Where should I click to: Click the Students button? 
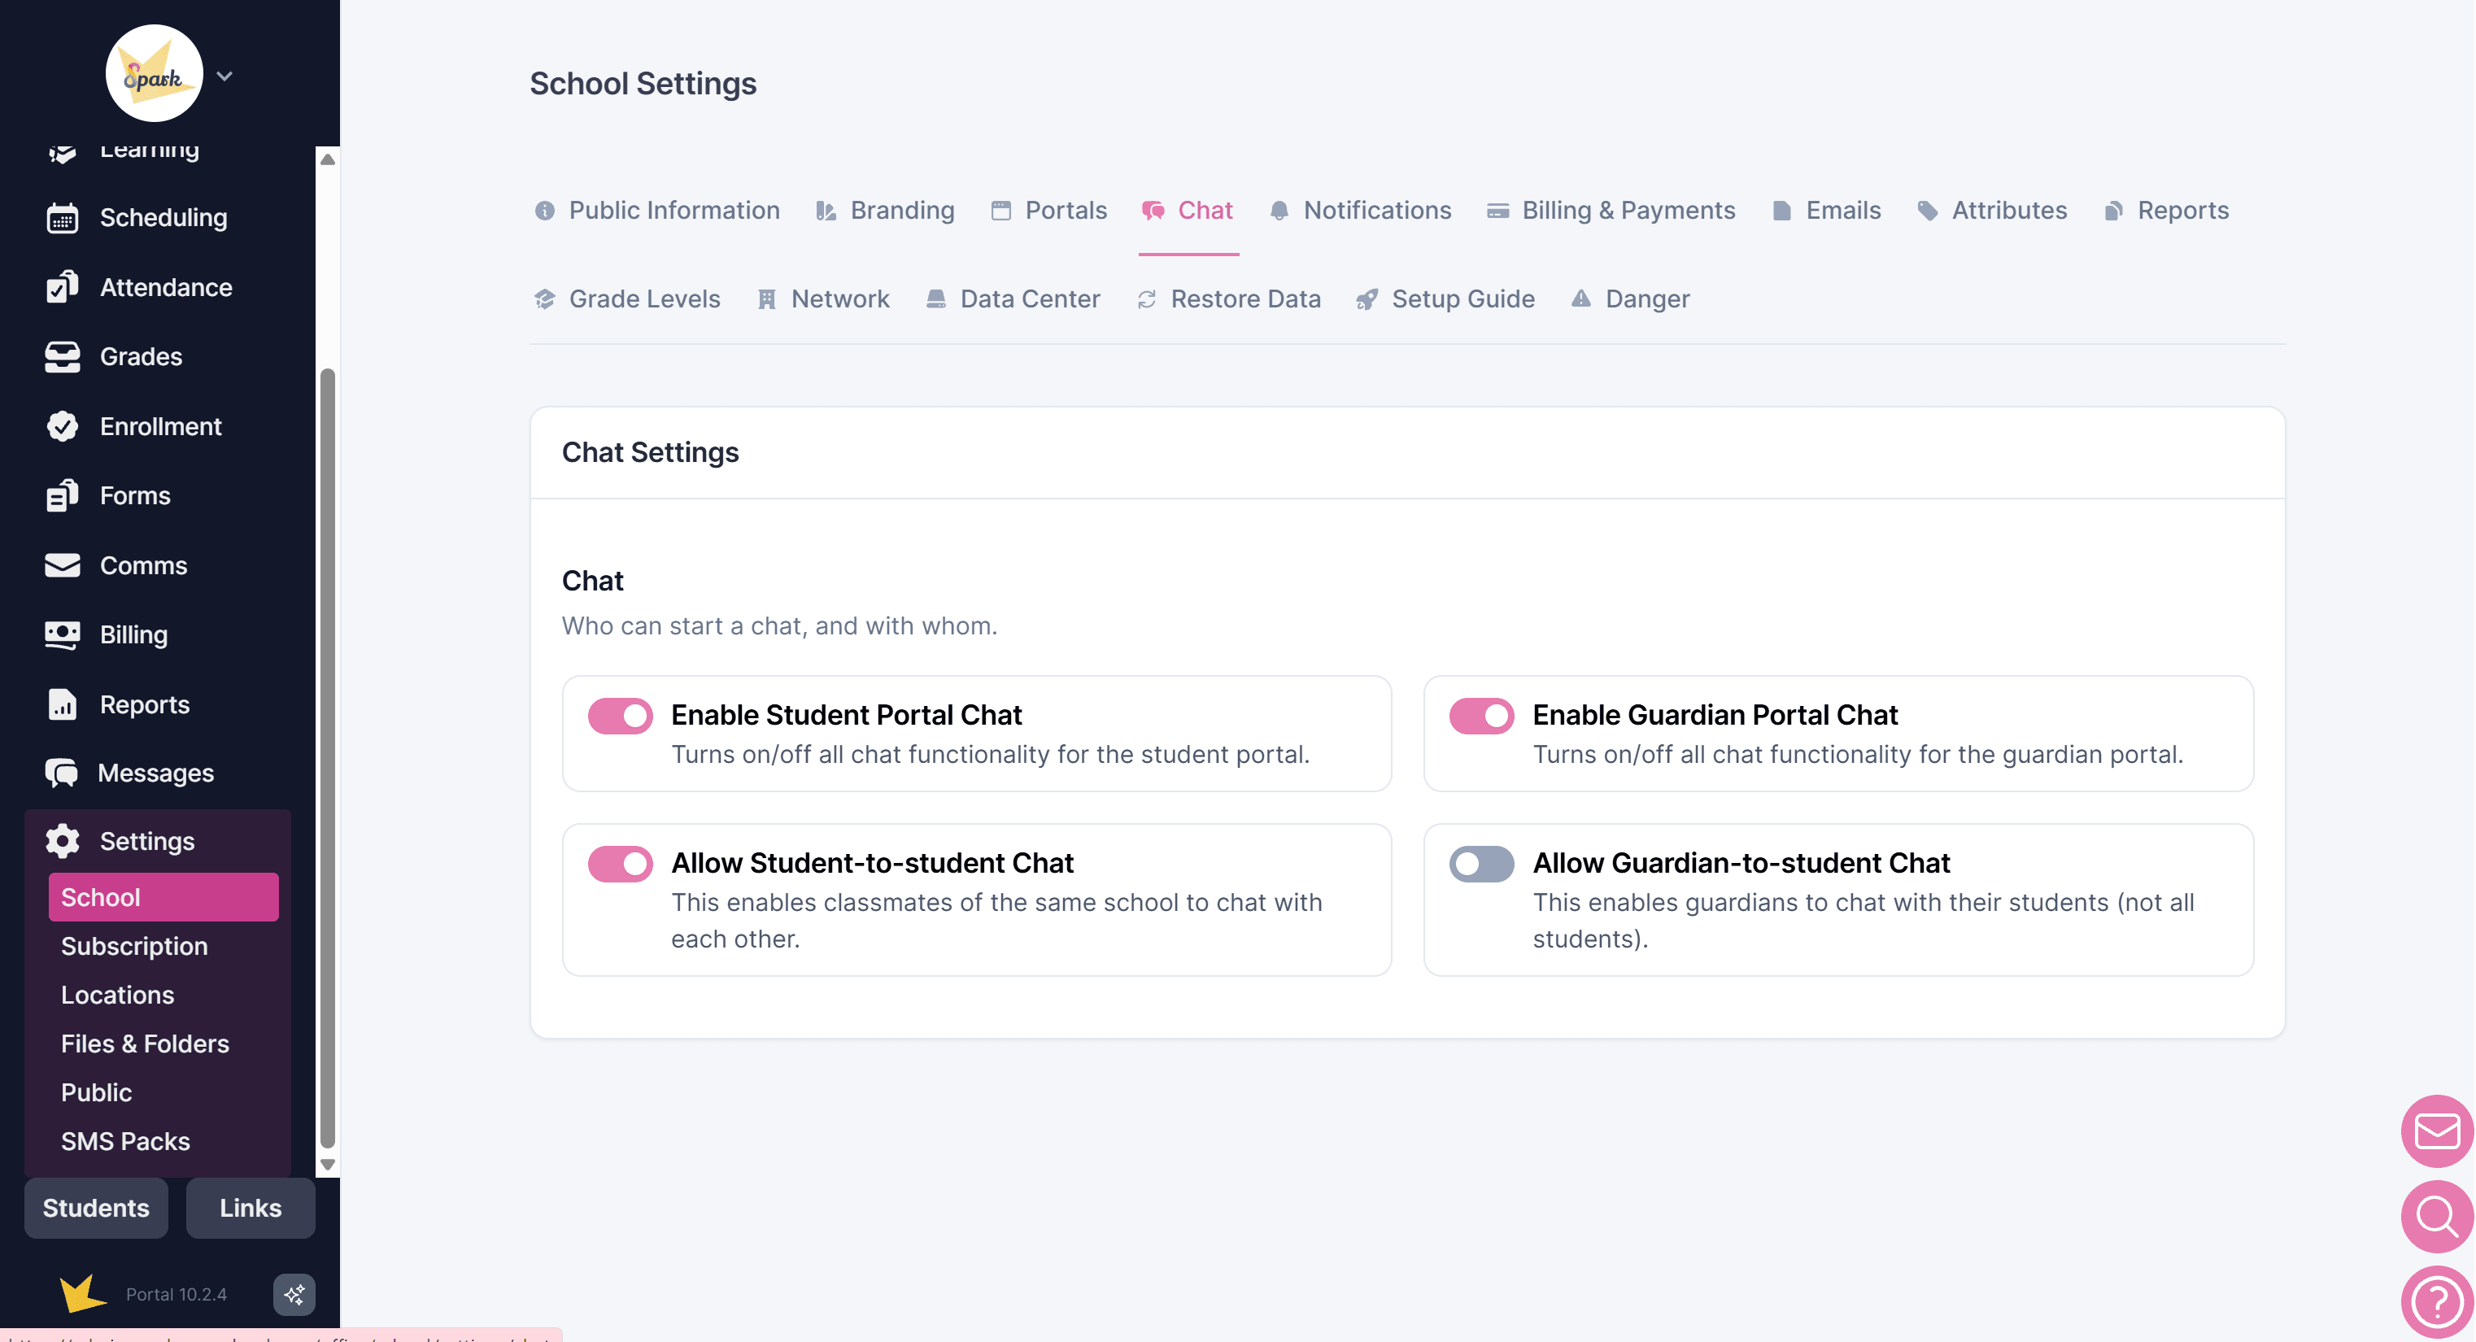96,1208
